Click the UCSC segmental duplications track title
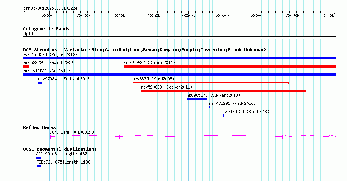This screenshot has width=347, height=181. (60, 149)
